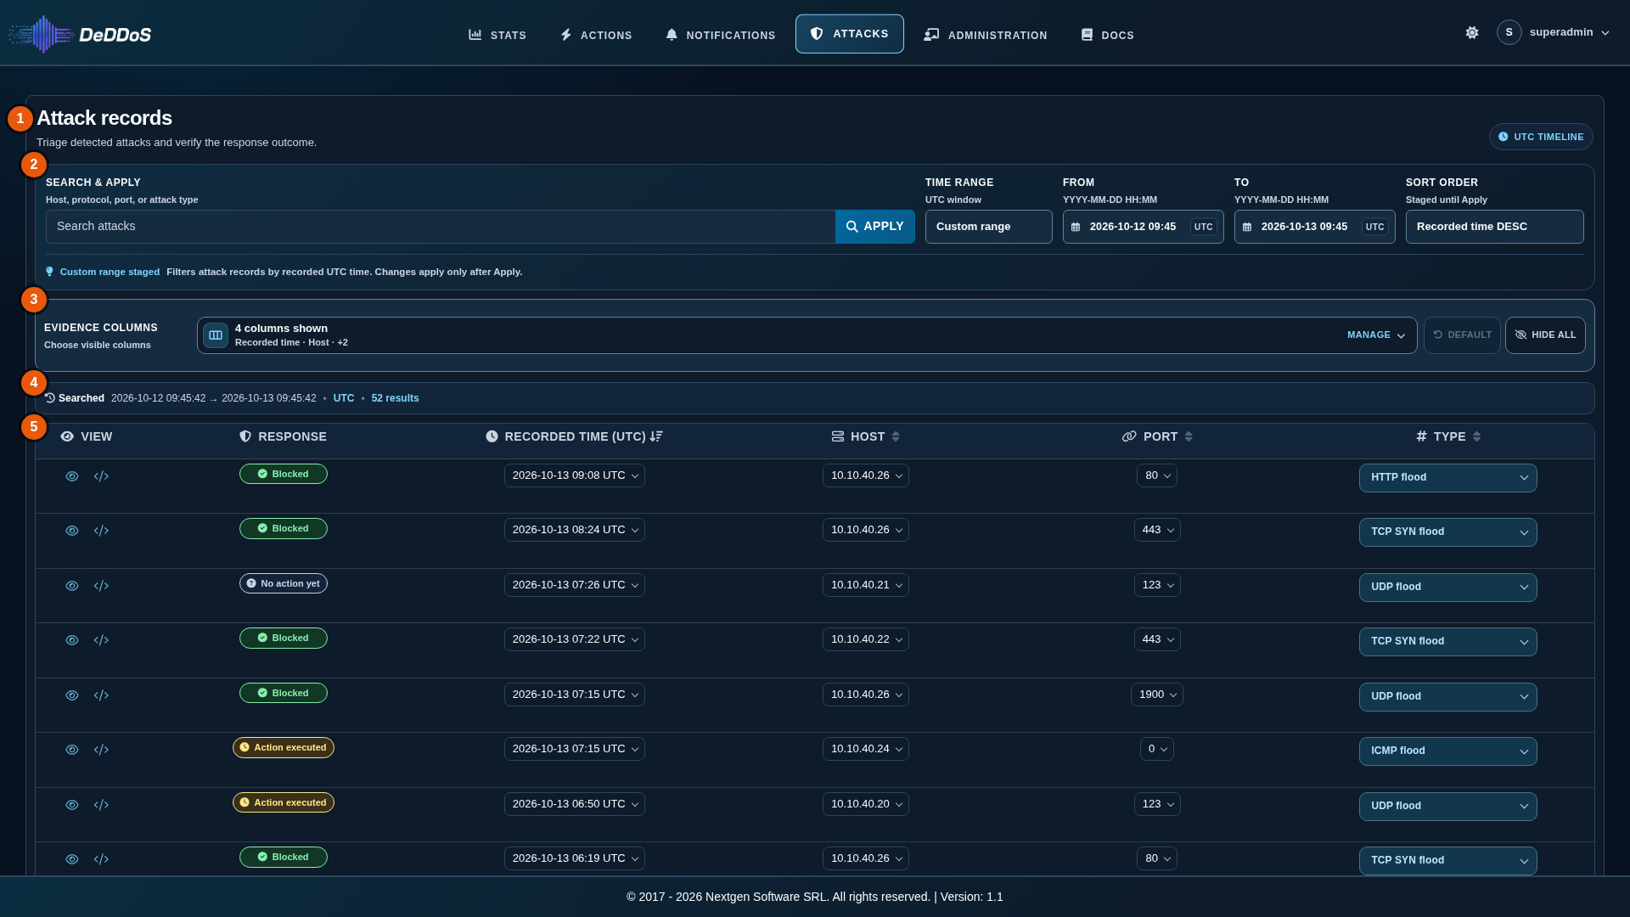Open the Sort Order dropdown

click(1495, 227)
